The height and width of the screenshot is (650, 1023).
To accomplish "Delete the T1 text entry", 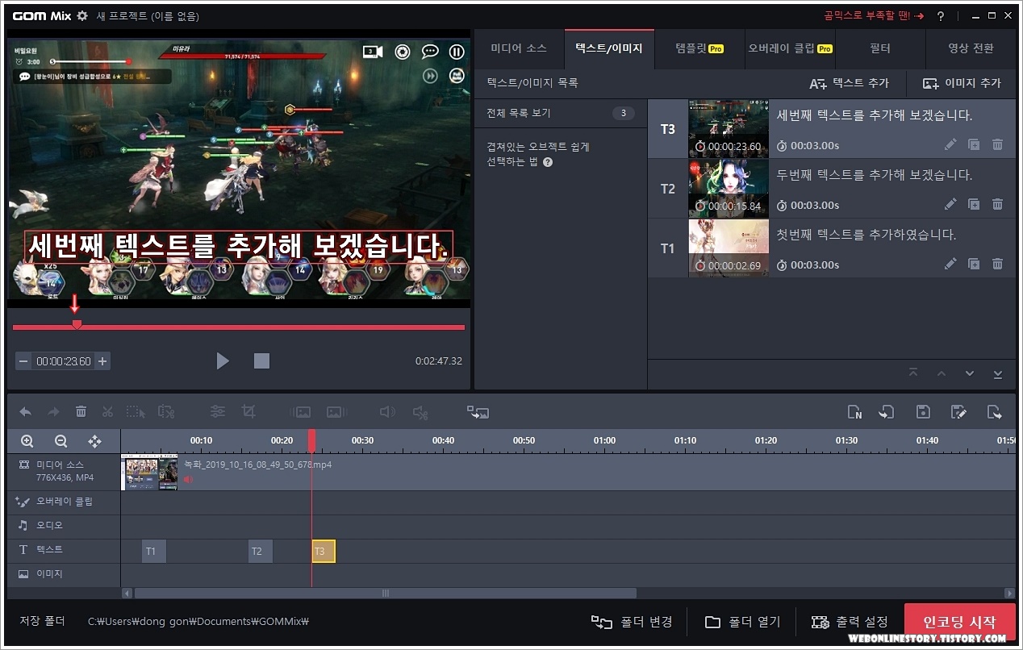I will coord(997,264).
